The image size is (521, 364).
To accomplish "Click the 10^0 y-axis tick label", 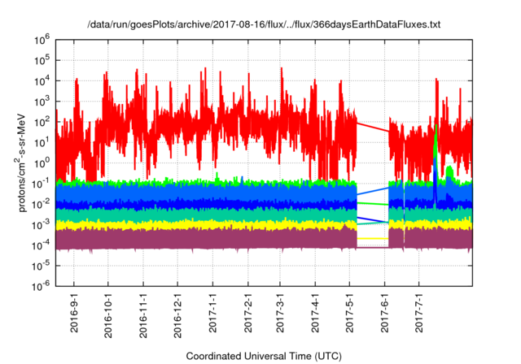I will [x=42, y=163].
